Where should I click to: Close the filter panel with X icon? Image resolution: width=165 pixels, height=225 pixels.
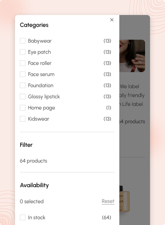pyautogui.click(x=112, y=20)
